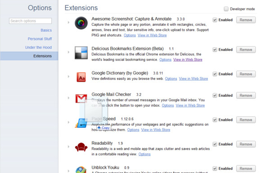Remove the Google Mail Checker extension
The image size is (261, 173).
[x=246, y=96]
